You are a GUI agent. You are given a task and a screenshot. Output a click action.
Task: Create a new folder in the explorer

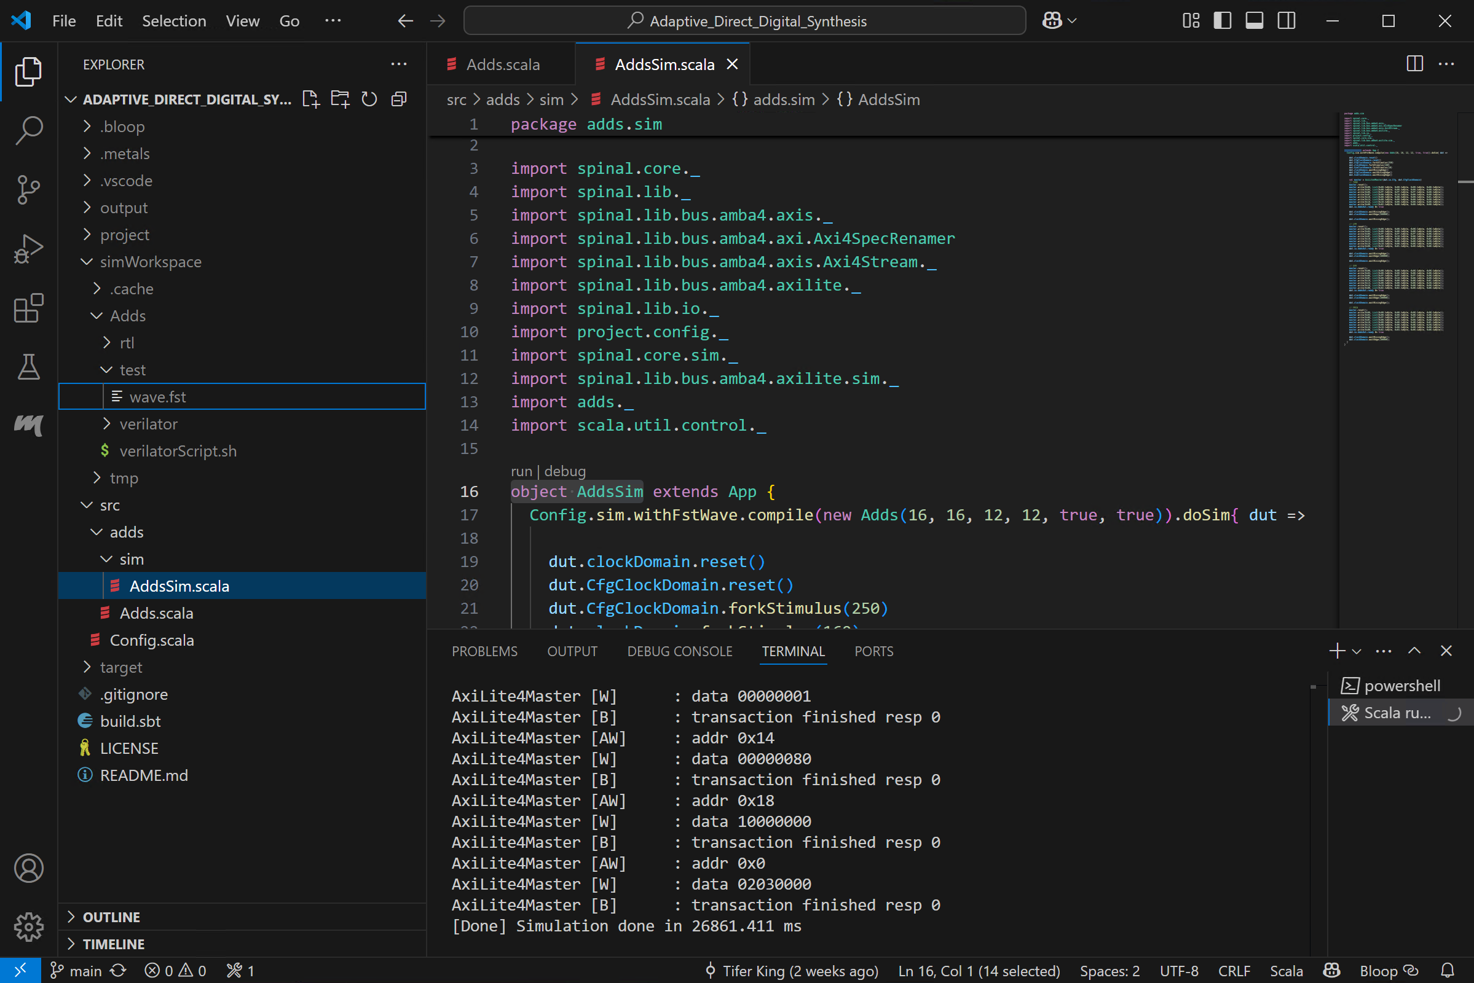[340, 99]
